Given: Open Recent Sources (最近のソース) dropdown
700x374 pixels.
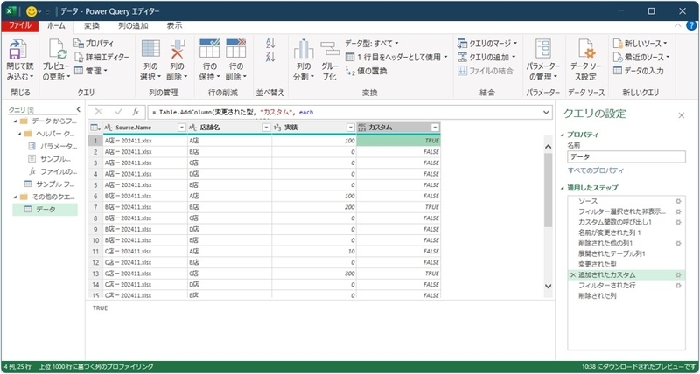Looking at the screenshot, I should click(641, 57).
